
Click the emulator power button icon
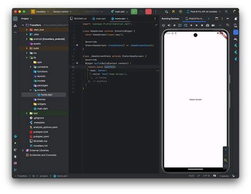(164, 25)
